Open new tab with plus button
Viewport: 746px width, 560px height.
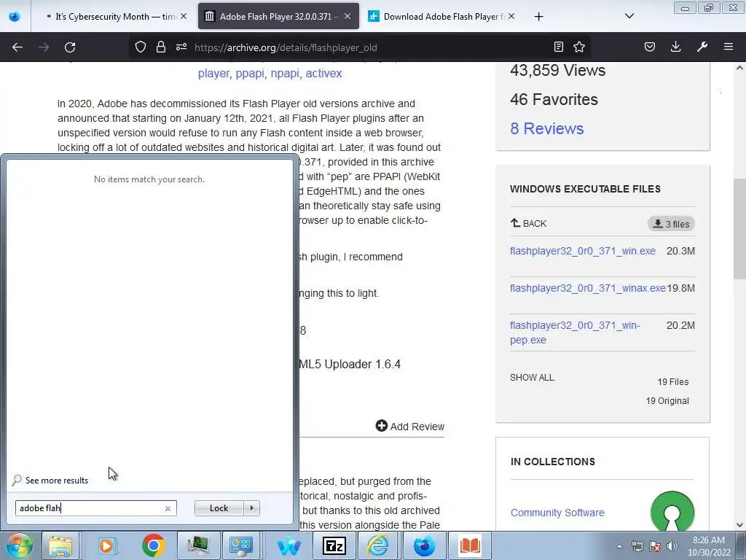(538, 17)
